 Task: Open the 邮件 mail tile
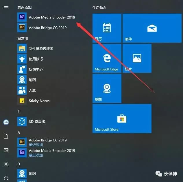coord(152,28)
